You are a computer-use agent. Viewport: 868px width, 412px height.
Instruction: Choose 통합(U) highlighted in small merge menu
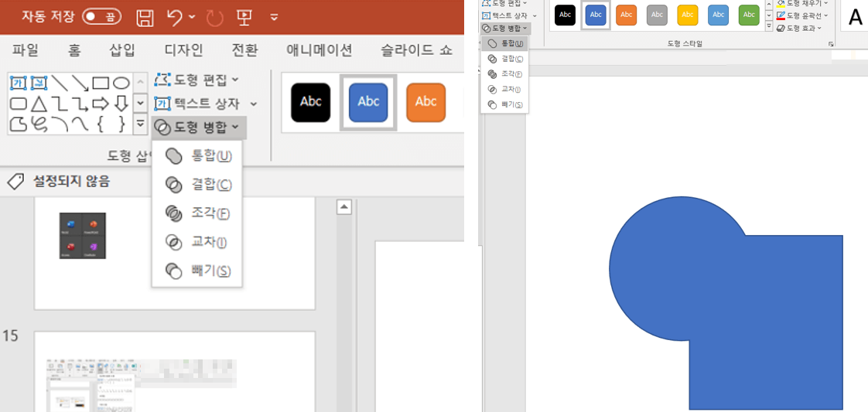tap(504, 43)
